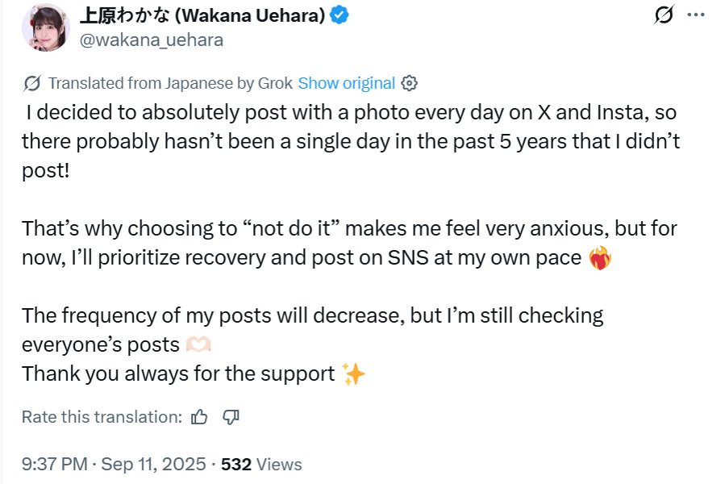Click the small Grok translation icon

click(x=32, y=83)
